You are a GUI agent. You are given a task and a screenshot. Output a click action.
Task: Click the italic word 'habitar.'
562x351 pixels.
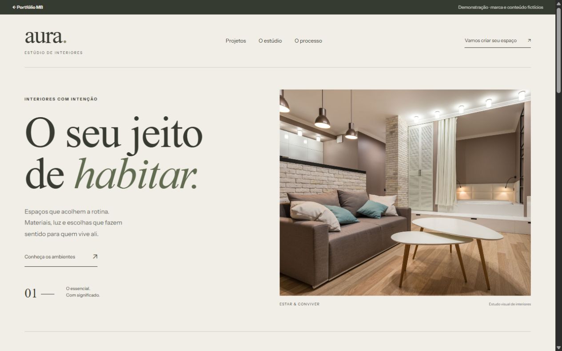click(x=136, y=174)
